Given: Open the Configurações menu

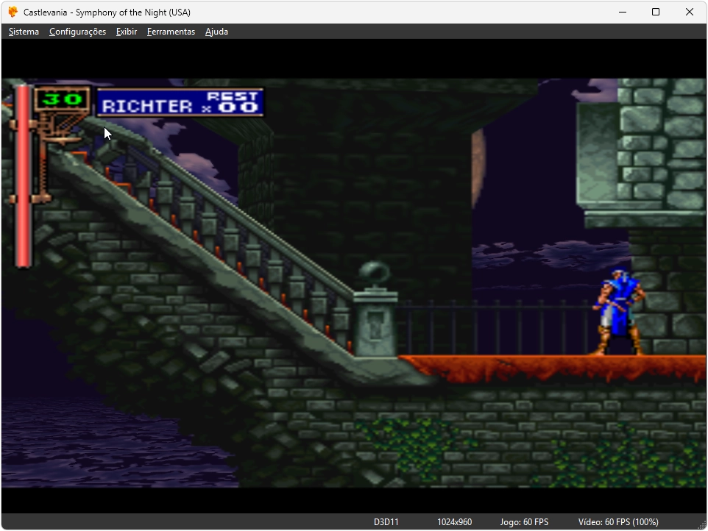Looking at the screenshot, I should (78, 32).
